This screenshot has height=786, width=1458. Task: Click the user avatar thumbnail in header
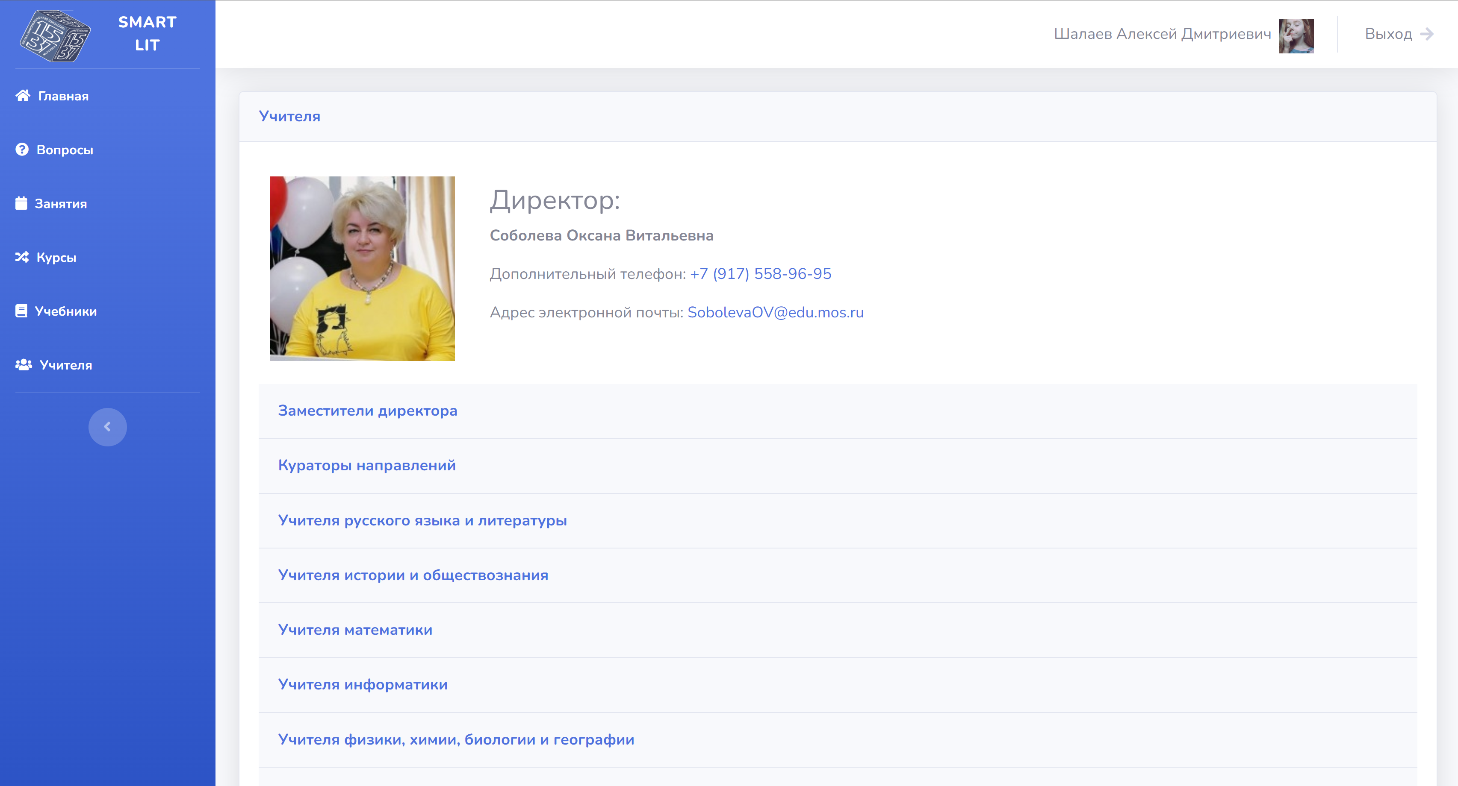tap(1296, 35)
